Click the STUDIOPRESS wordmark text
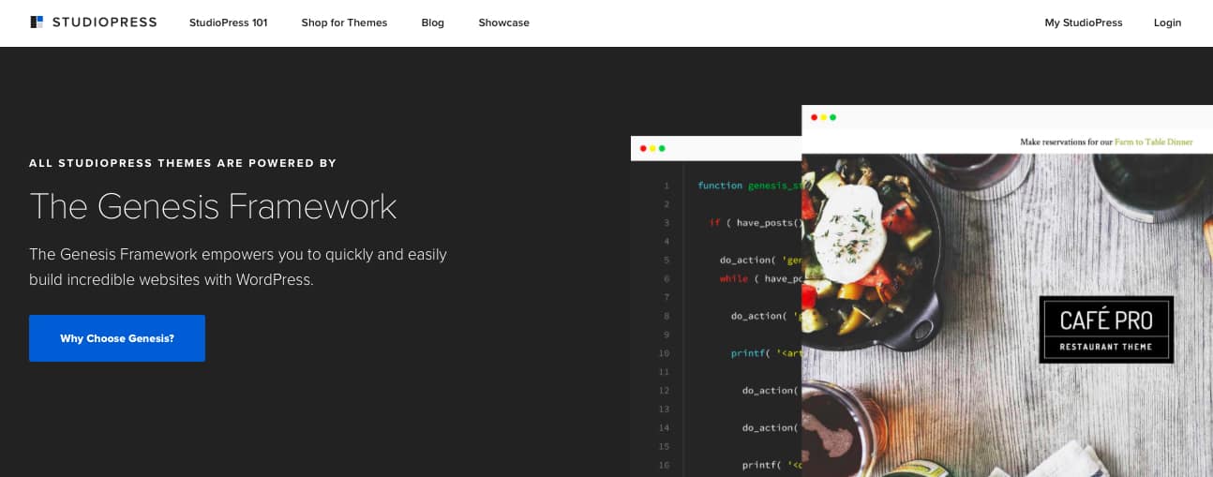 click(x=104, y=22)
